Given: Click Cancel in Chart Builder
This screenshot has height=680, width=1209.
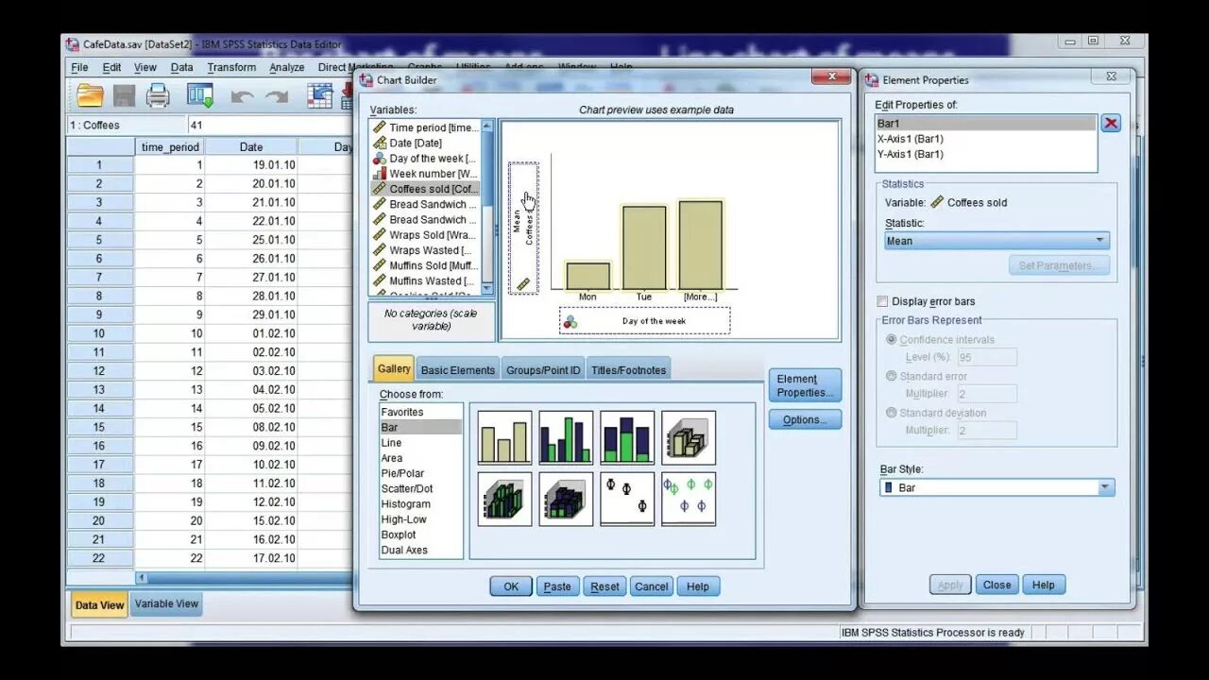Looking at the screenshot, I should coord(652,586).
